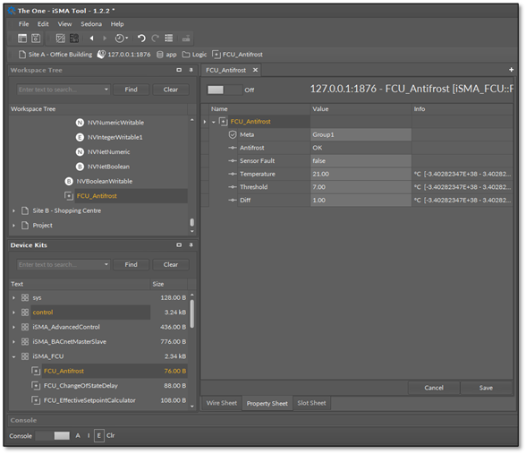
Task: Open the Sedona menu
Action: (x=91, y=24)
